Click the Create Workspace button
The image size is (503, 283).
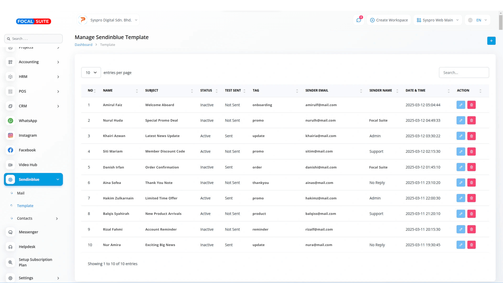pos(389,20)
